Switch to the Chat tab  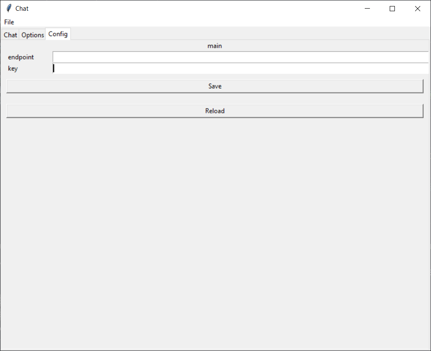[x=10, y=35]
